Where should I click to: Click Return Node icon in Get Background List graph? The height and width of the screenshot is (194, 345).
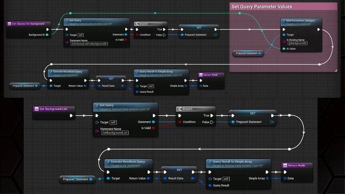click(x=285, y=165)
